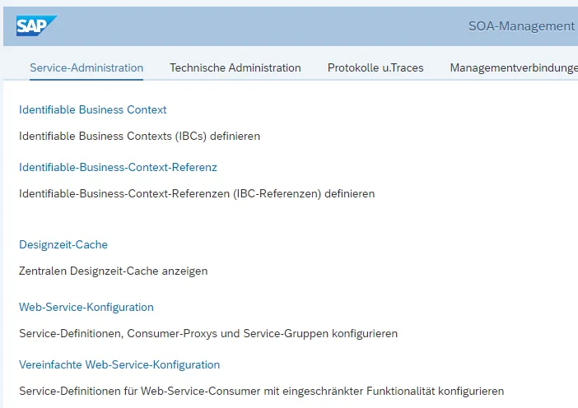Go to the Managementverbindungen tab

513,67
